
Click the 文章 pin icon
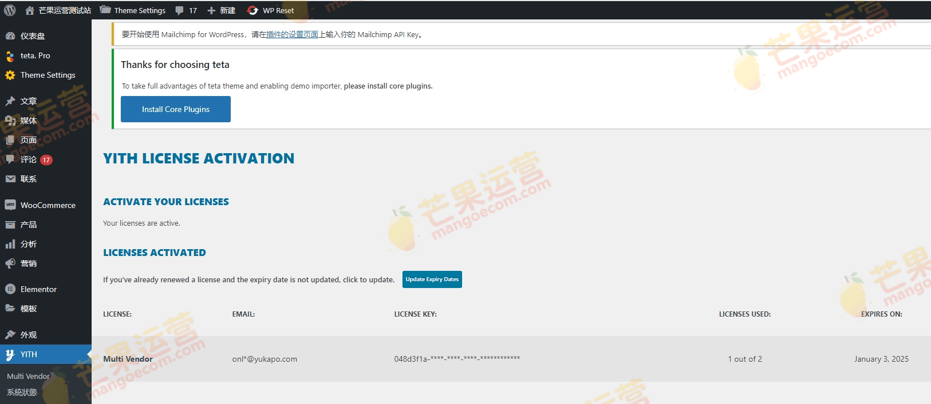pos(10,101)
